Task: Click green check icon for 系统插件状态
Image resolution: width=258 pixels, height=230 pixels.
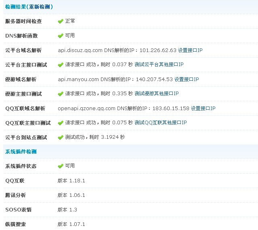Action: (x=61, y=166)
